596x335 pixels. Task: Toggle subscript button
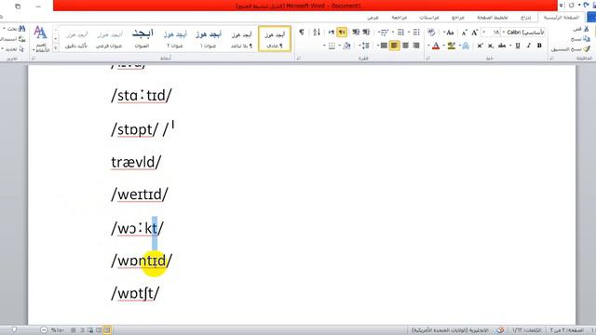coord(491,46)
